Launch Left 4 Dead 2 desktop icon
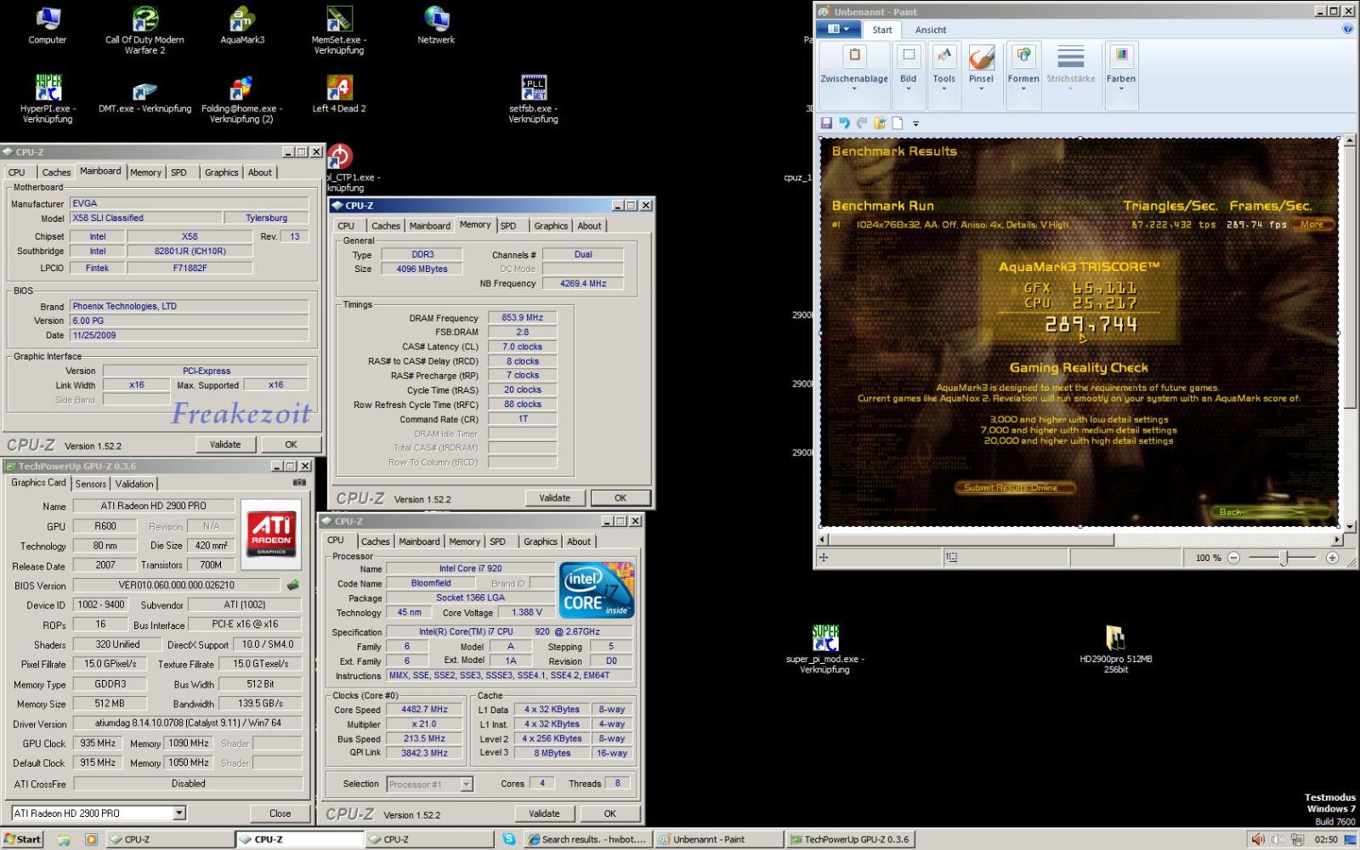 click(x=339, y=93)
